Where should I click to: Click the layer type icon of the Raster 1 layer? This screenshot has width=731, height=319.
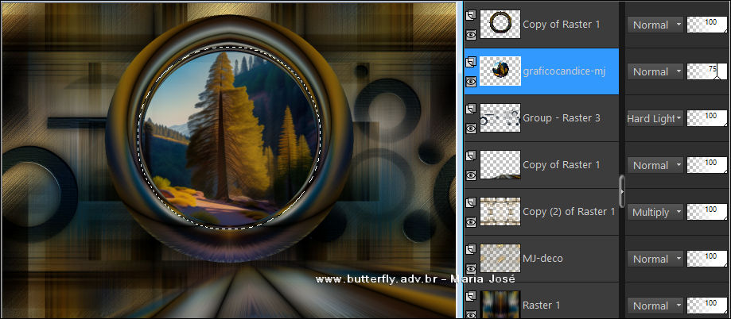[x=471, y=296]
